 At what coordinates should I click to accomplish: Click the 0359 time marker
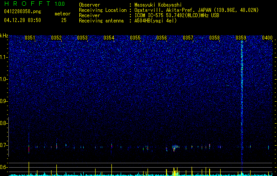tap(241, 38)
